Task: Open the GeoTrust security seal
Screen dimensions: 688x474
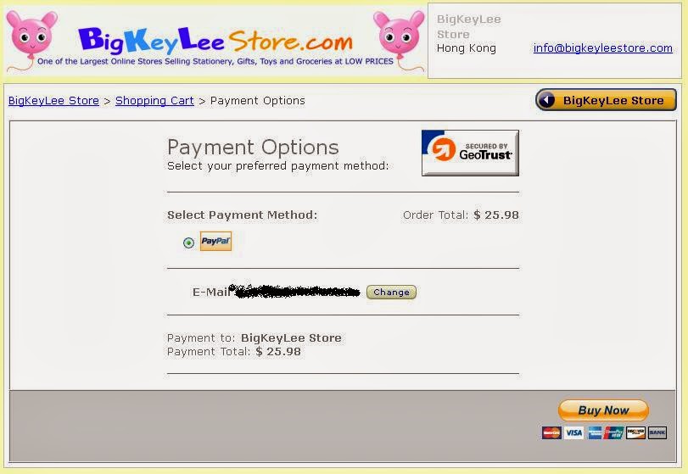Action: [x=470, y=153]
